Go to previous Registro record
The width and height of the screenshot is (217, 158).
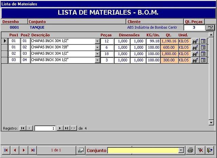click(29, 128)
